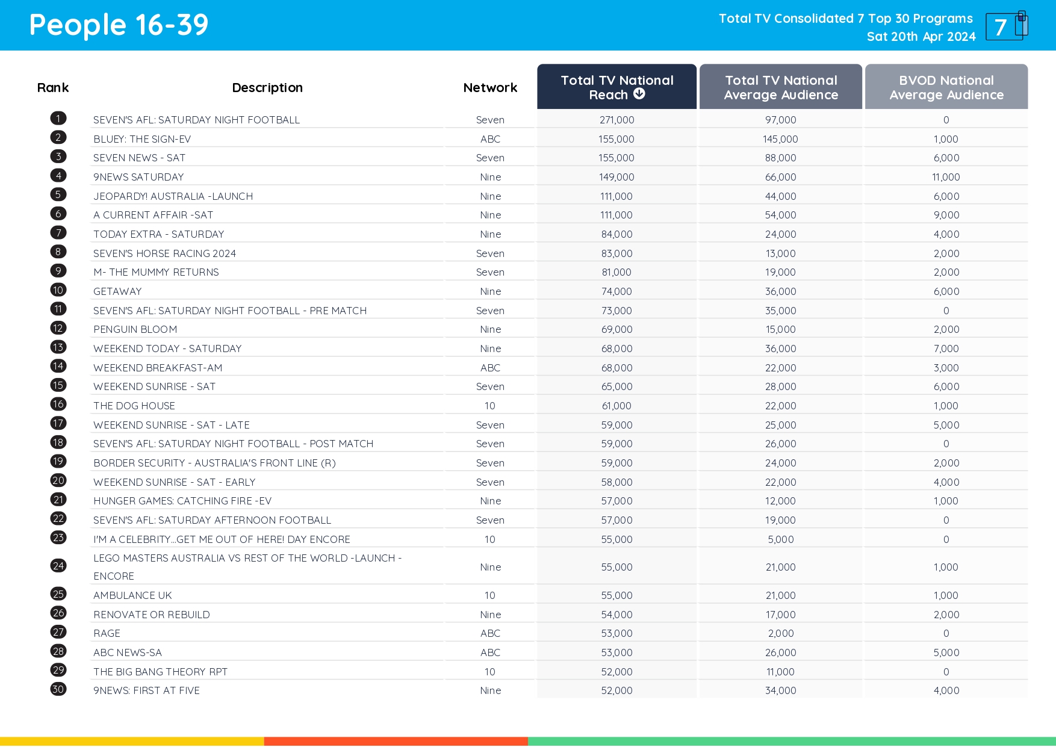Viewport: 1056px width, 747px height.
Task: Click SEVEN'S AFL: SATURDAY AFTERNOON FOOTBALL program name
Action: pos(212,521)
